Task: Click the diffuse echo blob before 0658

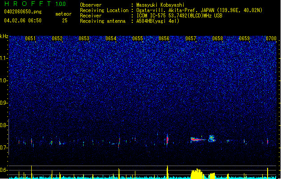Action: coord(212,138)
